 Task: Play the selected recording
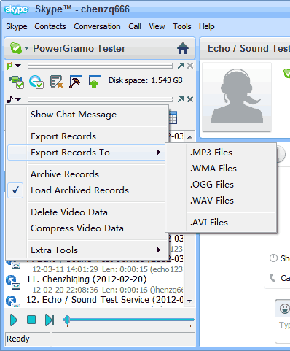[14, 320]
